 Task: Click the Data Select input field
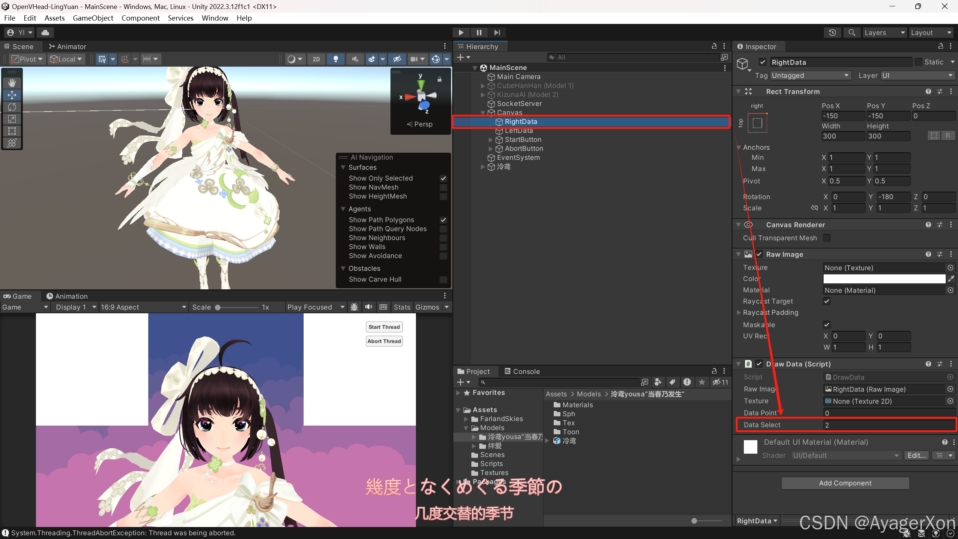coord(889,425)
